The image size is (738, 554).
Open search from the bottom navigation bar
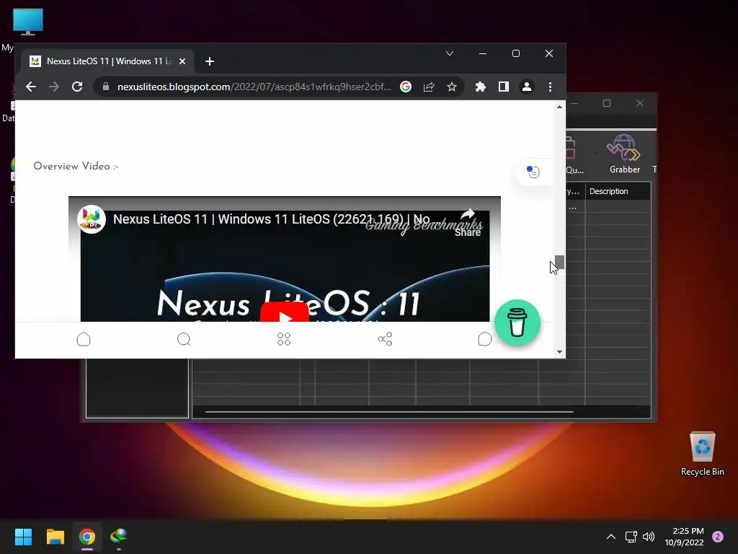click(x=184, y=339)
